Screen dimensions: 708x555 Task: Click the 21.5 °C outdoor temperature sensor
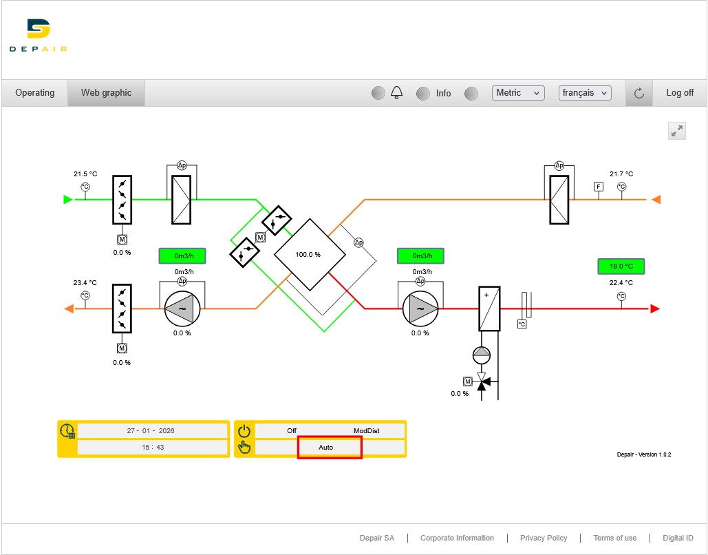coord(85,187)
